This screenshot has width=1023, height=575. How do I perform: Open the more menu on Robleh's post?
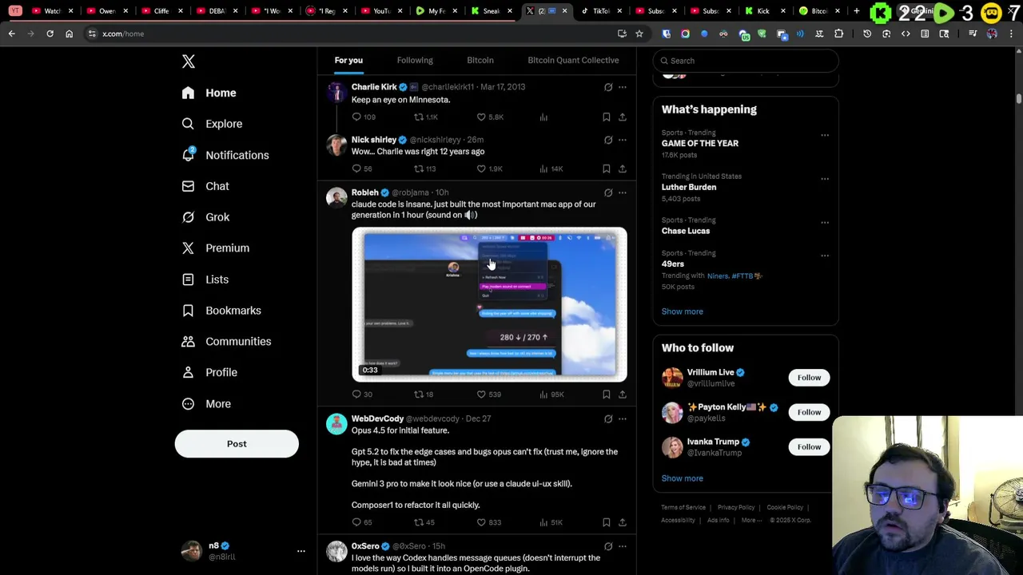(623, 192)
